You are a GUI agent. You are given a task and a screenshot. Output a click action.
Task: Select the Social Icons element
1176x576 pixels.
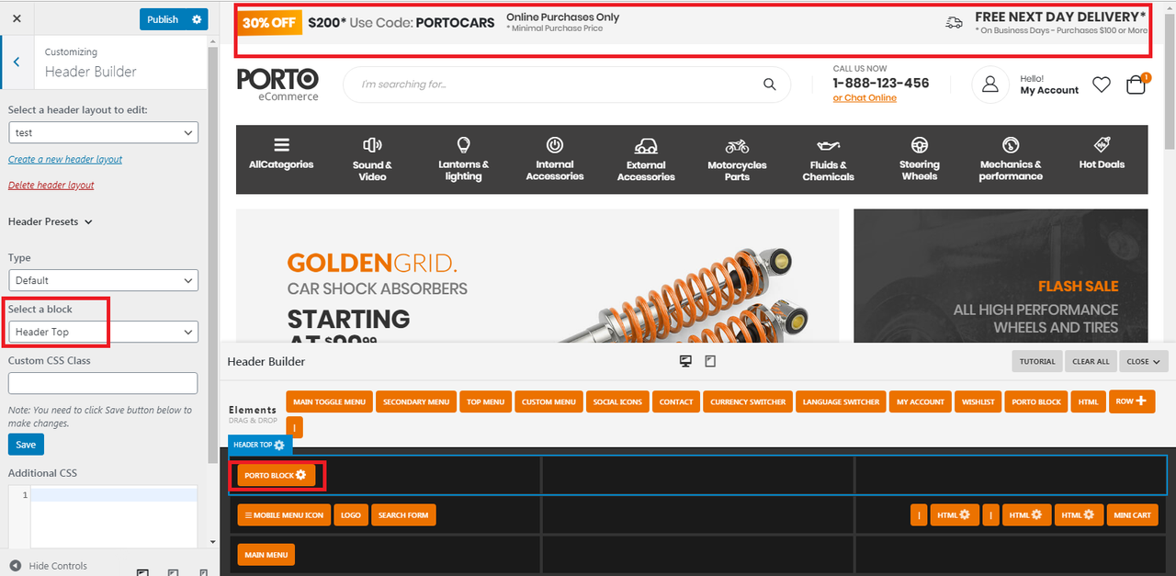coord(617,401)
